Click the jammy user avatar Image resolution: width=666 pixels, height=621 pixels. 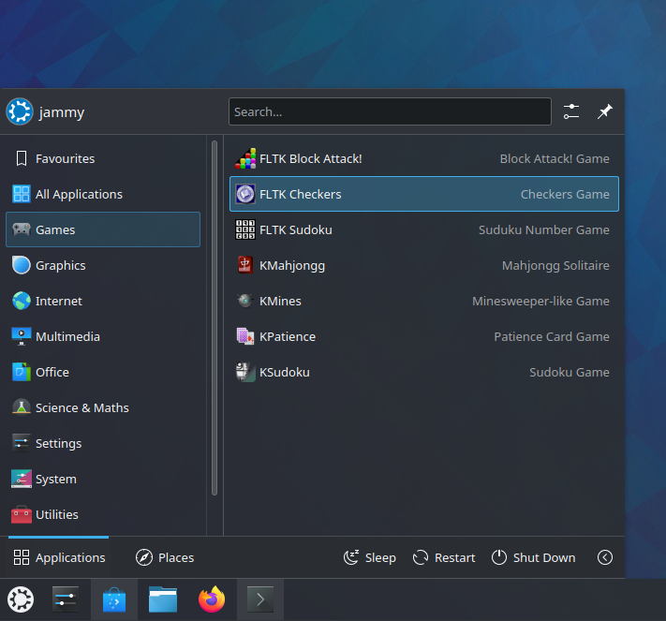20,111
